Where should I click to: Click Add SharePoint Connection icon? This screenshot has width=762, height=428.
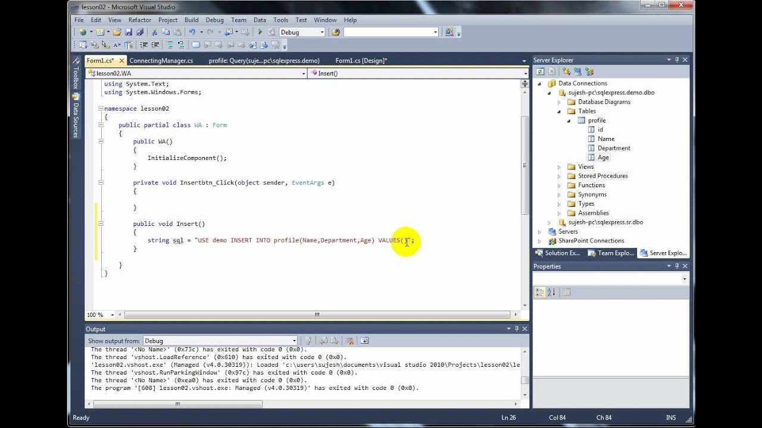click(x=589, y=71)
